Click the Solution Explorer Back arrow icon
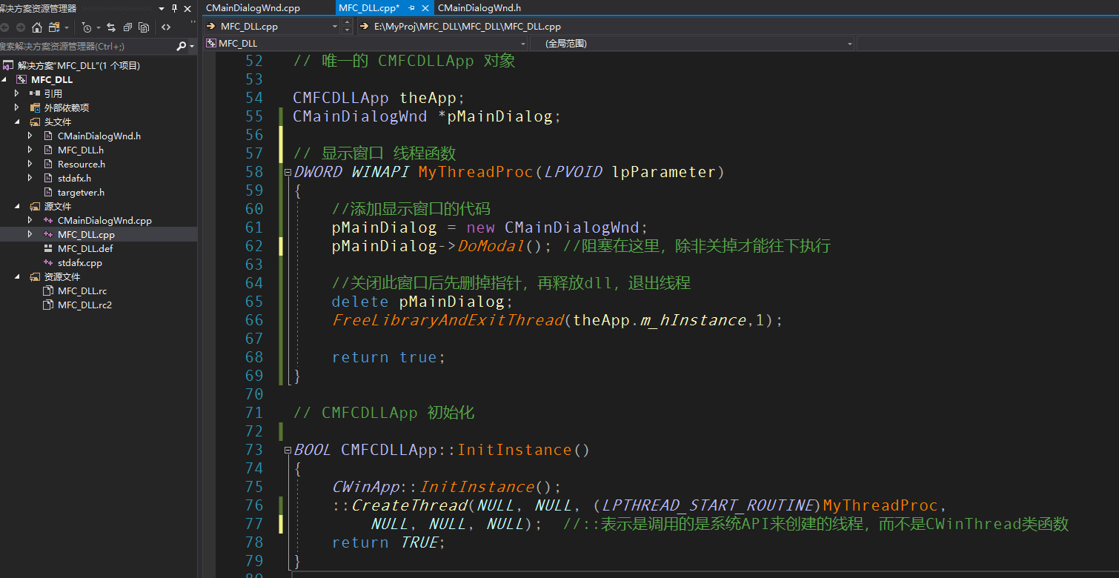This screenshot has width=1119, height=578. click(x=4, y=27)
